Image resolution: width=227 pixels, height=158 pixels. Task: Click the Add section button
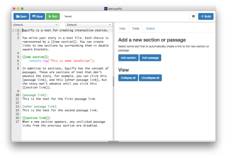pyautogui.click(x=128, y=58)
